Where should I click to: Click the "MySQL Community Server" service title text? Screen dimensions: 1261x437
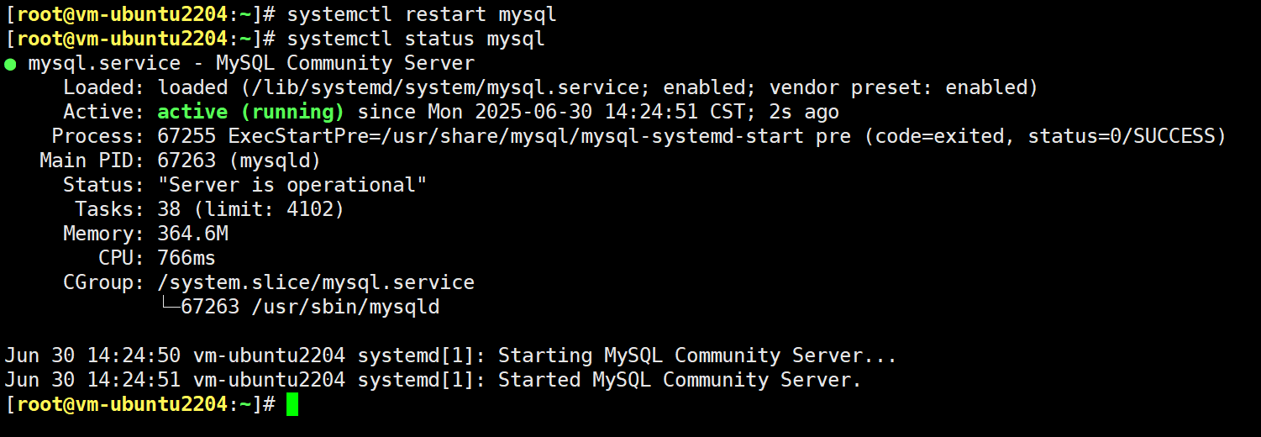click(345, 63)
